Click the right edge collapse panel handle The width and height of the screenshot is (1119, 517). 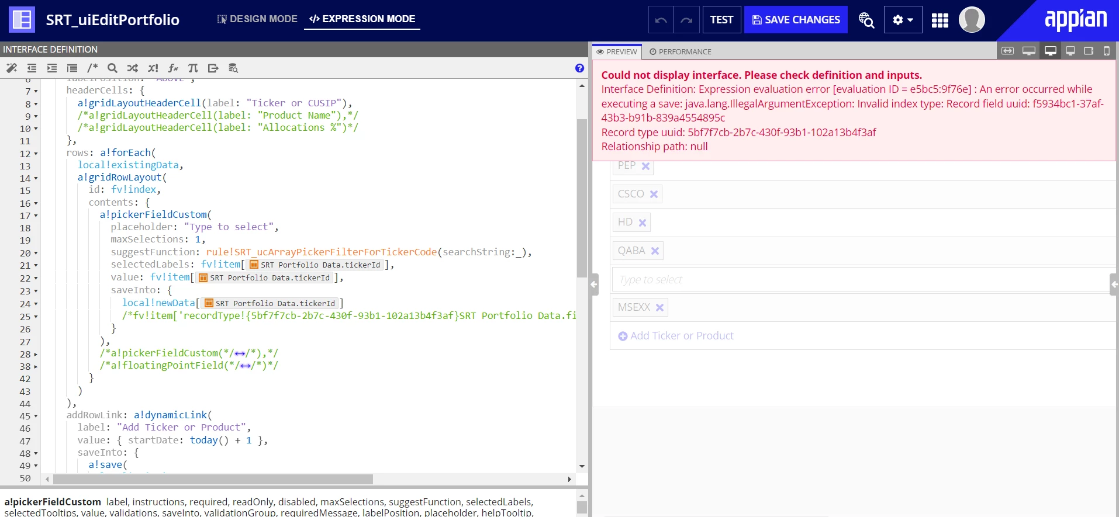pyautogui.click(x=1114, y=284)
